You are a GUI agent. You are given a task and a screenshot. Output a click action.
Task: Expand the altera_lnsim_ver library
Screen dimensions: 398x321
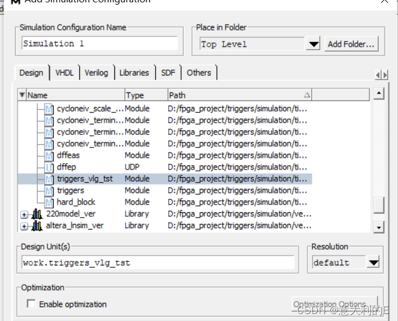(x=24, y=226)
